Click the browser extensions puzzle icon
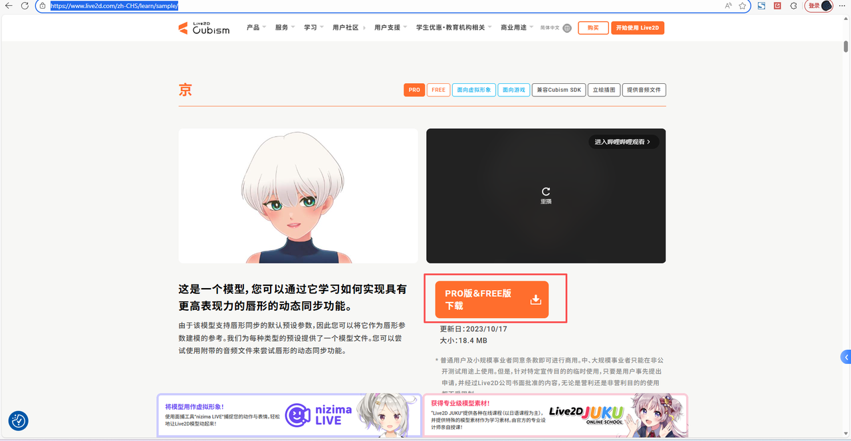 click(x=793, y=6)
